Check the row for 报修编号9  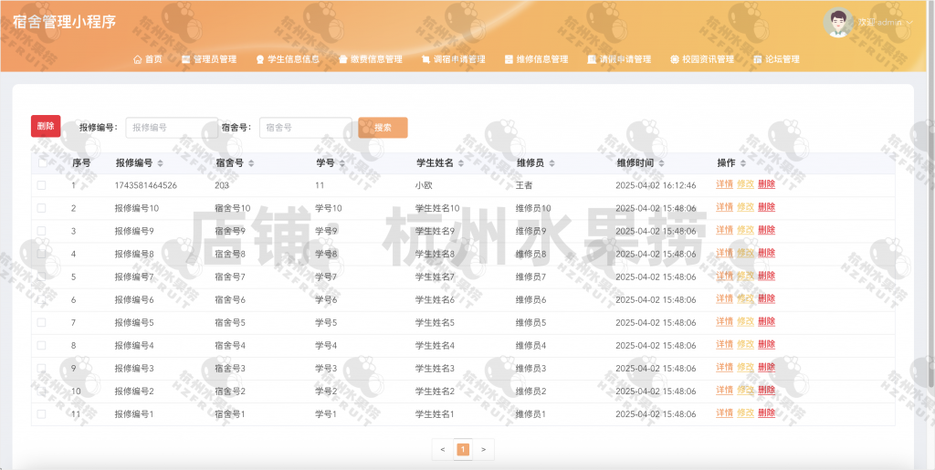point(42,231)
